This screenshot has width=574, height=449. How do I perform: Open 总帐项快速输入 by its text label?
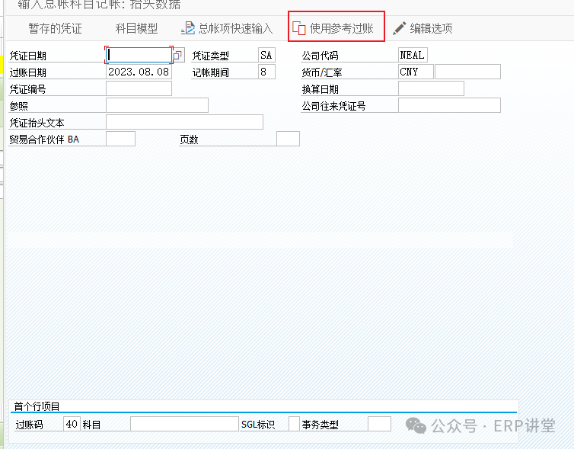pos(235,28)
